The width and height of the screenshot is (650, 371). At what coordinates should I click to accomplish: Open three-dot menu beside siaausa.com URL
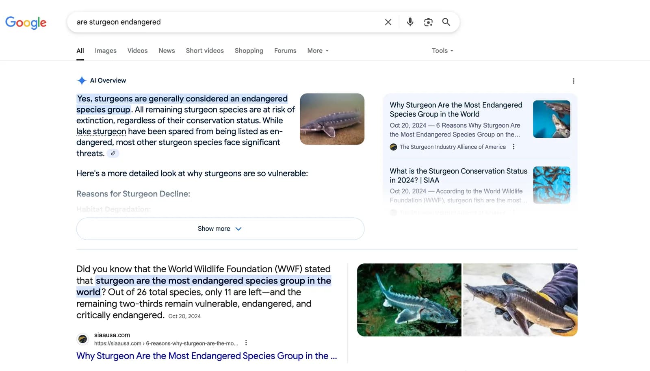(x=246, y=343)
